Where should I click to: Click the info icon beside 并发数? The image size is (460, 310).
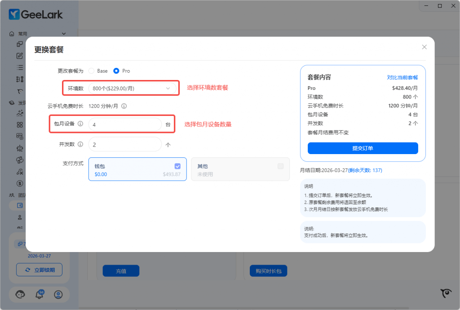80,144
